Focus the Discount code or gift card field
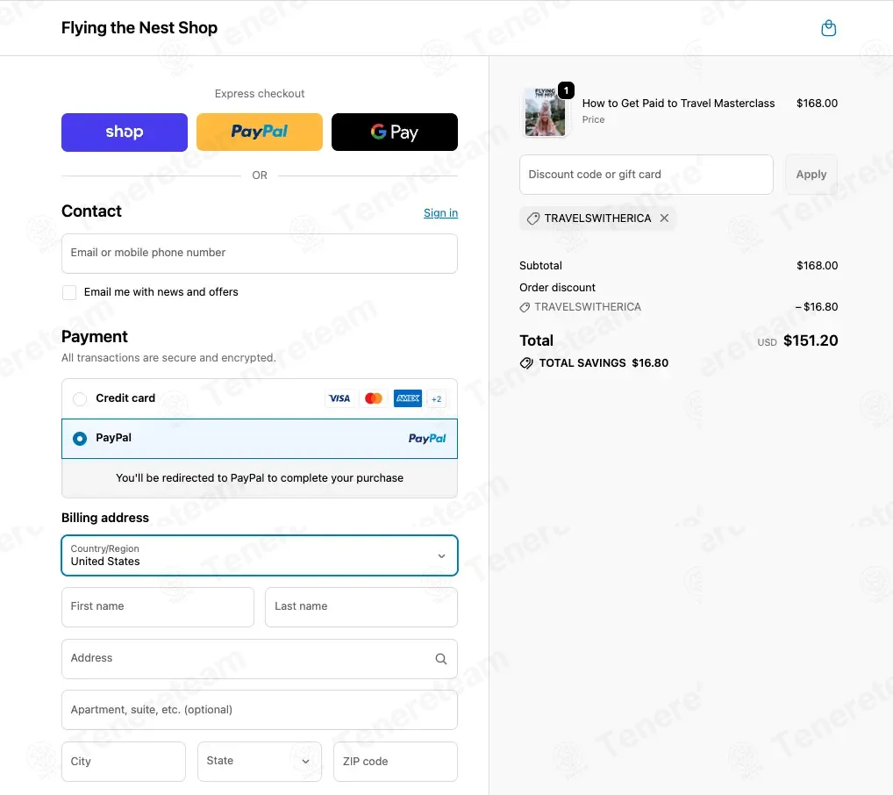 coord(647,175)
